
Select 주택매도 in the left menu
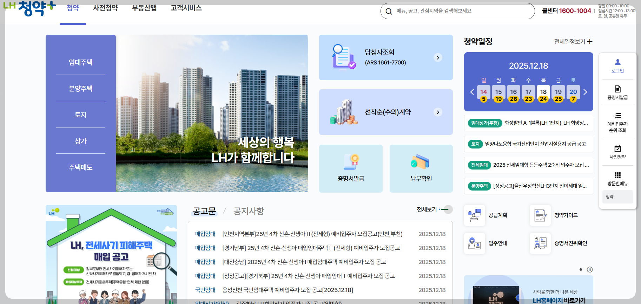click(81, 167)
